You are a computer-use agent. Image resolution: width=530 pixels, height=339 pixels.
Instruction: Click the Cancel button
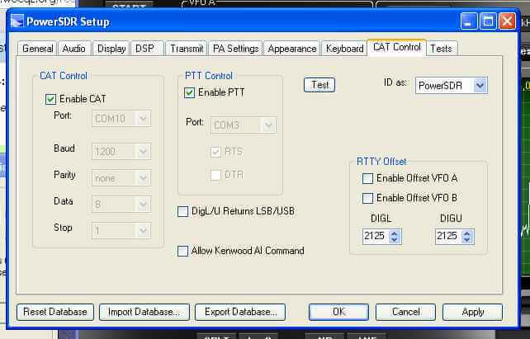(x=405, y=312)
